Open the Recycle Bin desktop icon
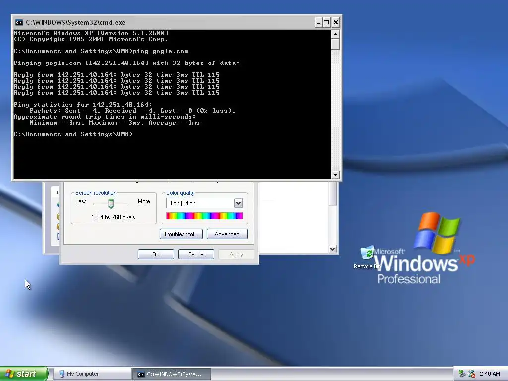The image size is (508, 381). [367, 257]
